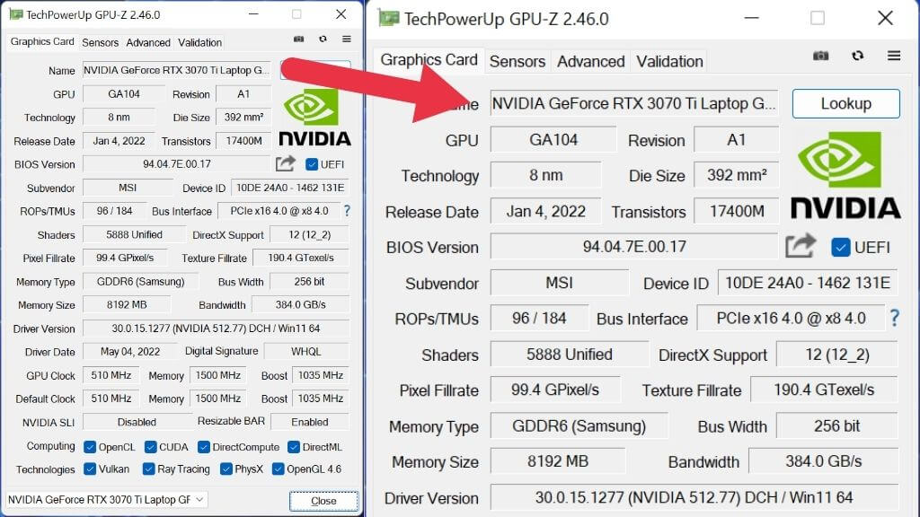
Task: Click the Bus Interface question mark, right window
Action: point(894,319)
